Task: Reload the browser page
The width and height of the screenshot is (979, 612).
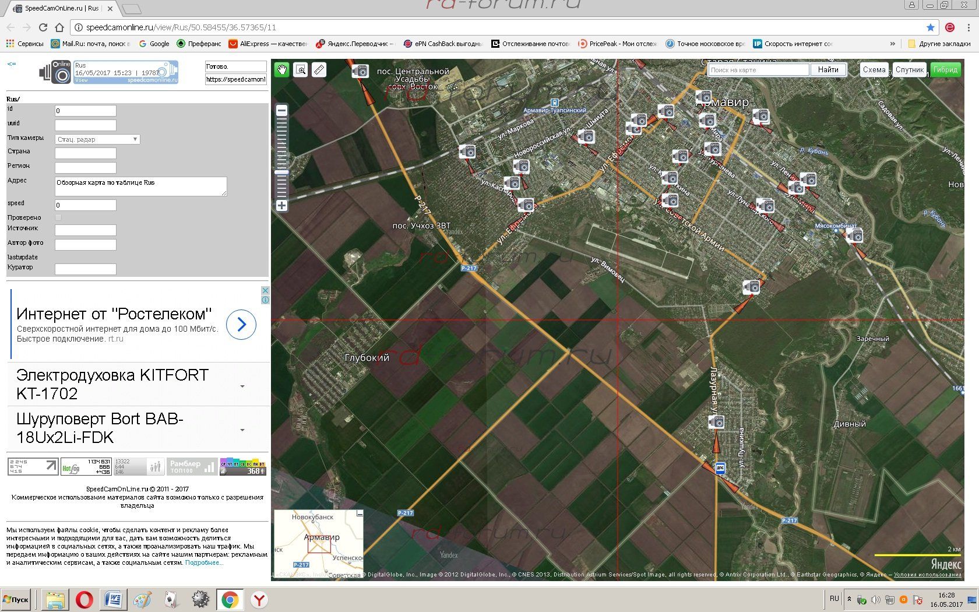Action: tap(43, 27)
